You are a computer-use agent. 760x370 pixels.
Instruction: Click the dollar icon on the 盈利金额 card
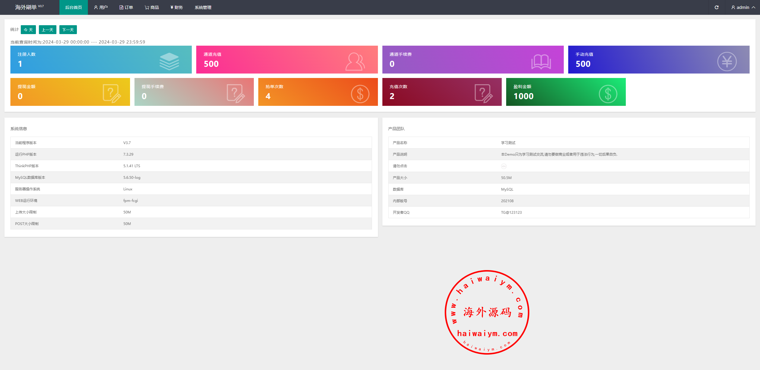[x=608, y=94]
